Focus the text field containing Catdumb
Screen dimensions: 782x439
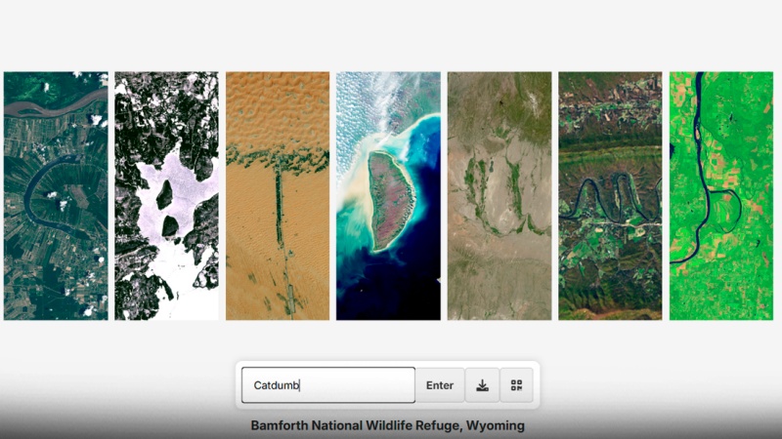[x=328, y=385]
